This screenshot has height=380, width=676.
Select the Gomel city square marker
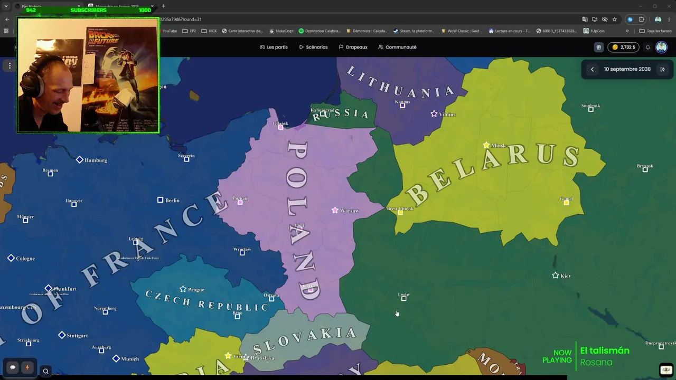pos(567,203)
